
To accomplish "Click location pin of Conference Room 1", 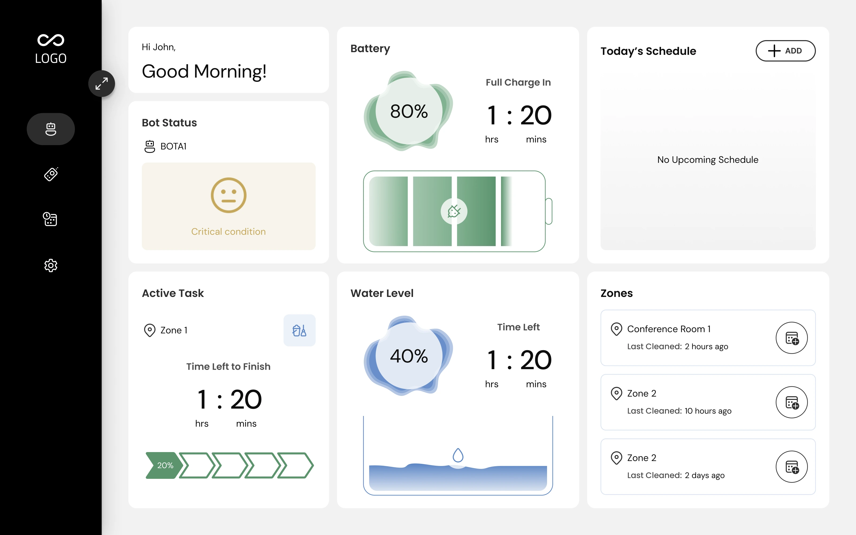I will (x=617, y=329).
